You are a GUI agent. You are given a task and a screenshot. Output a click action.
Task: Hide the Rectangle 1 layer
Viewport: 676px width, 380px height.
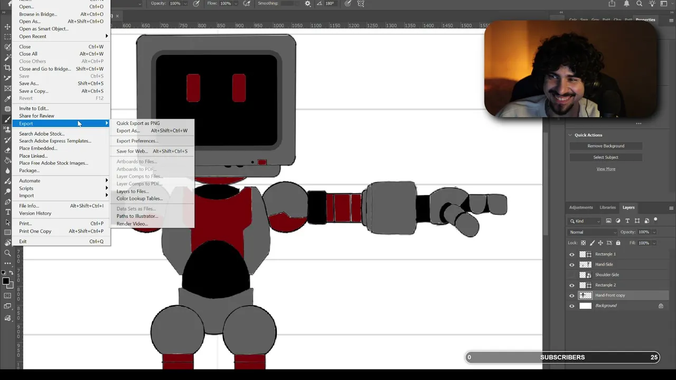(571, 254)
